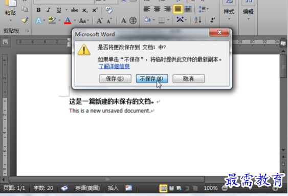Apply strikethrough (abc) formatting
The width and height of the screenshot is (288, 196).
click(x=74, y=10)
